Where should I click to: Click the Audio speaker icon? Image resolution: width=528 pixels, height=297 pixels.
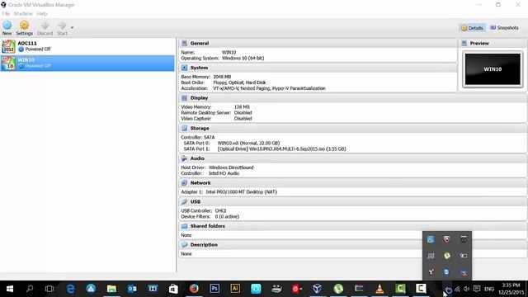[x=184, y=158]
